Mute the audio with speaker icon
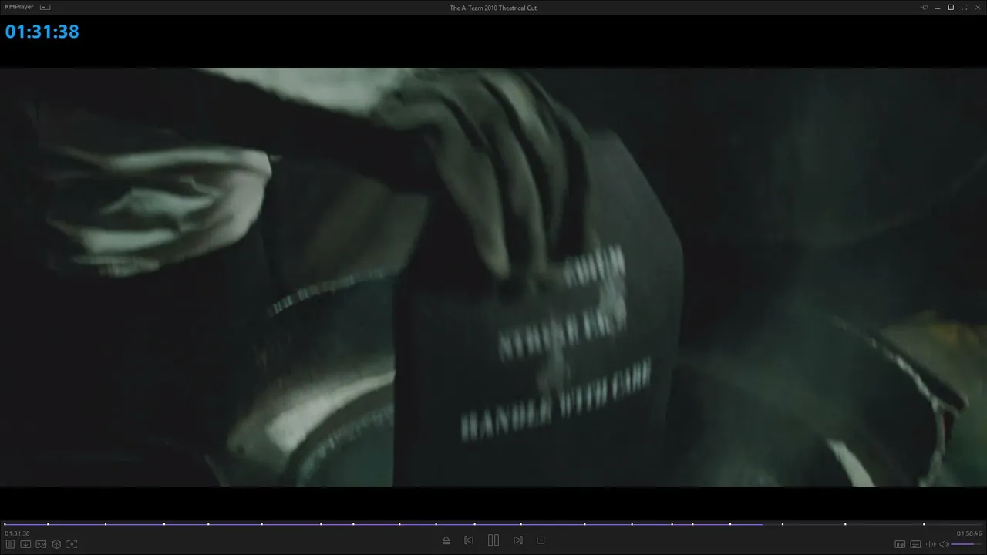Image resolution: width=987 pixels, height=555 pixels. tap(944, 544)
